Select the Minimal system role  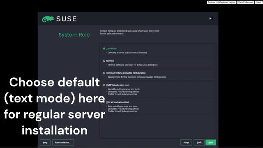[x=104, y=61]
